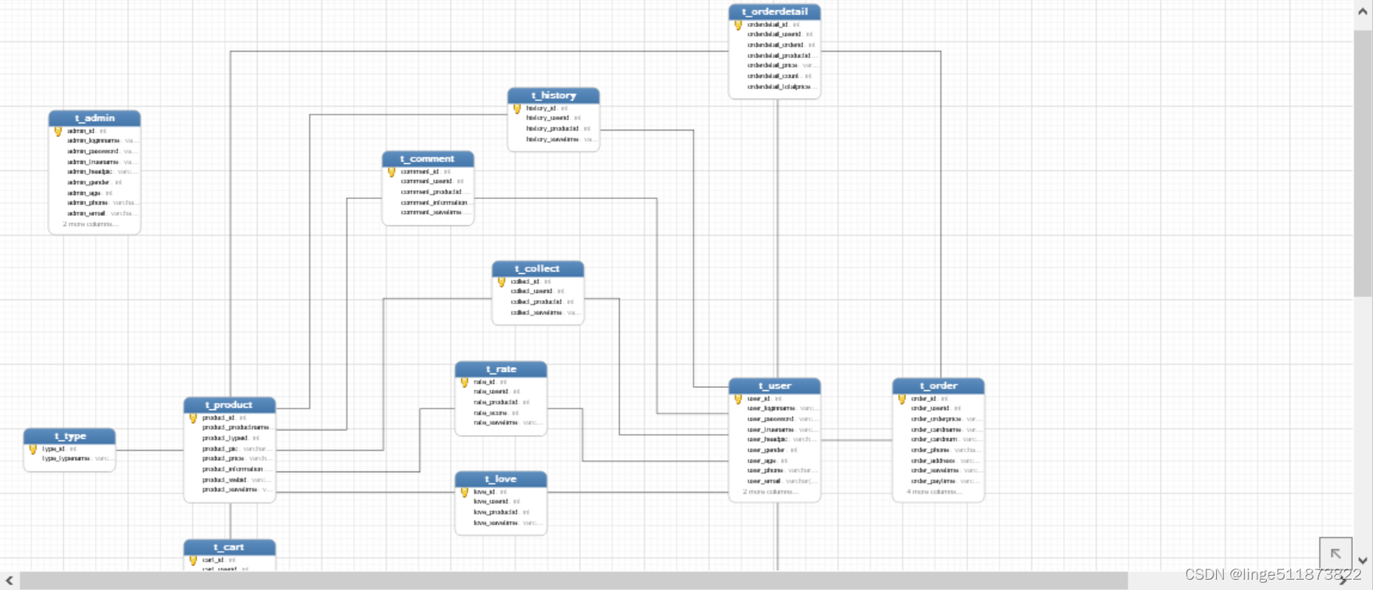This screenshot has height=590, width=1373.
Task: Click the primary key icon in t_history
Action: pos(517,108)
